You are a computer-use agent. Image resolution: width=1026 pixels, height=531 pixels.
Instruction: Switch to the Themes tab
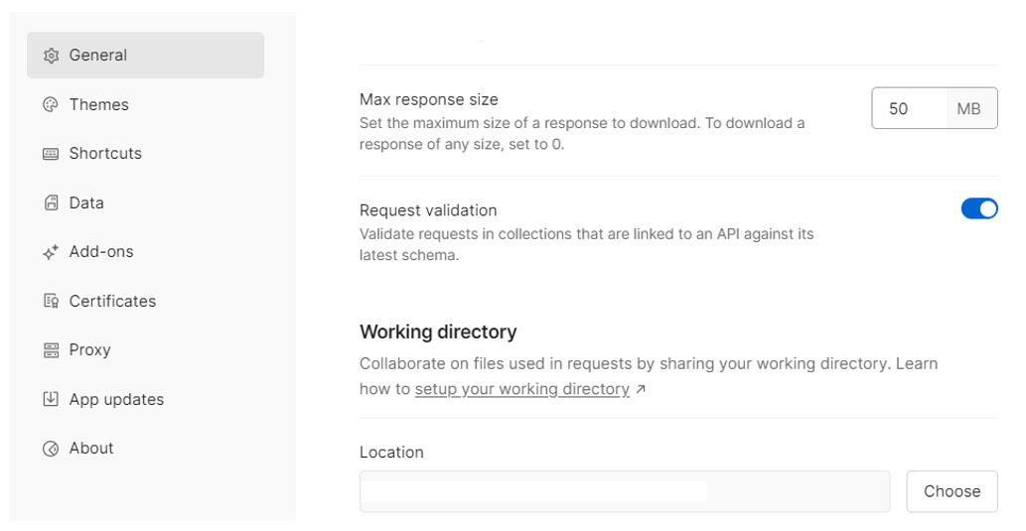[145, 104]
